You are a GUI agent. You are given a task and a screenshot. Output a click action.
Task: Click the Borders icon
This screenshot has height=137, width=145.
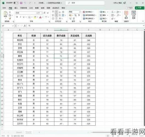click(x=29, y=17)
